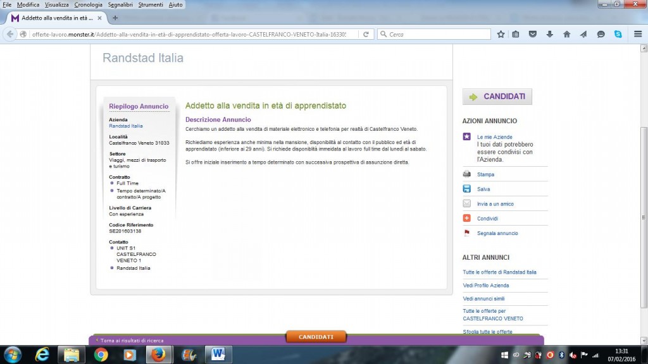Open Tutte le offerte per CASTELFRANCO VENETO
Viewport: 648px width, 364px height.
(x=492, y=315)
